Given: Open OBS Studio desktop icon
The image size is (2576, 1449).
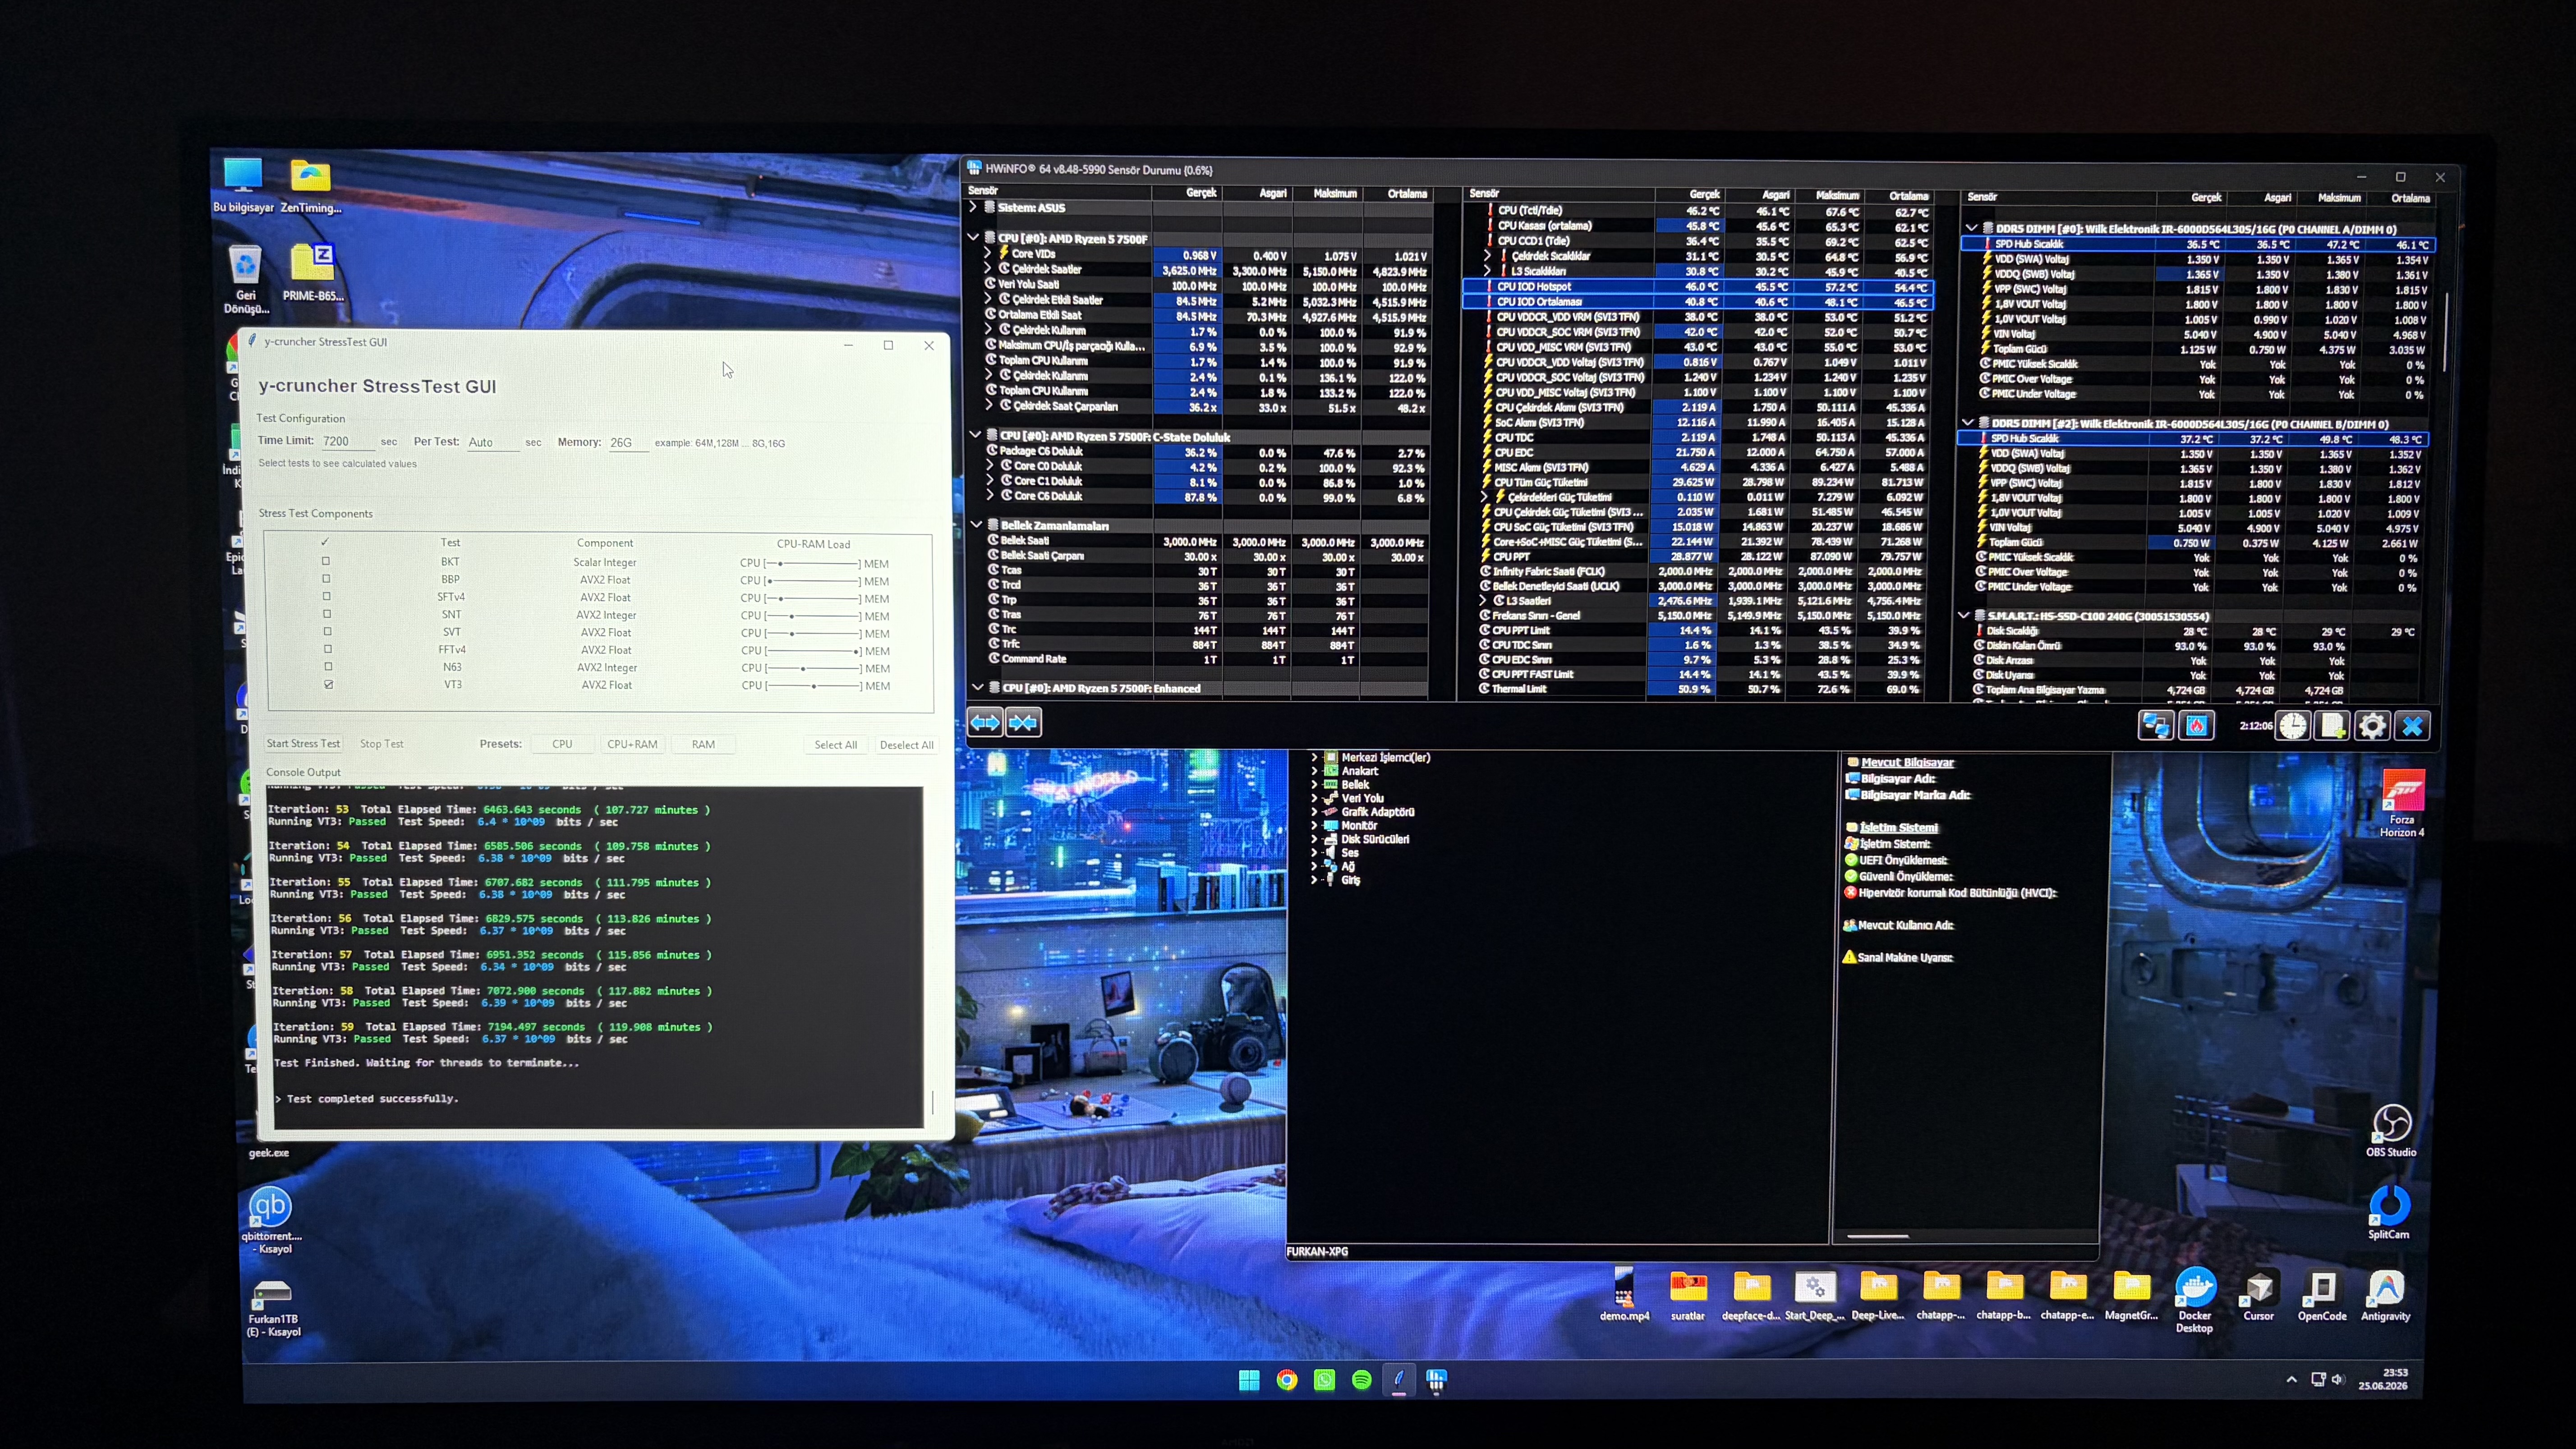Looking at the screenshot, I should click(2391, 1131).
